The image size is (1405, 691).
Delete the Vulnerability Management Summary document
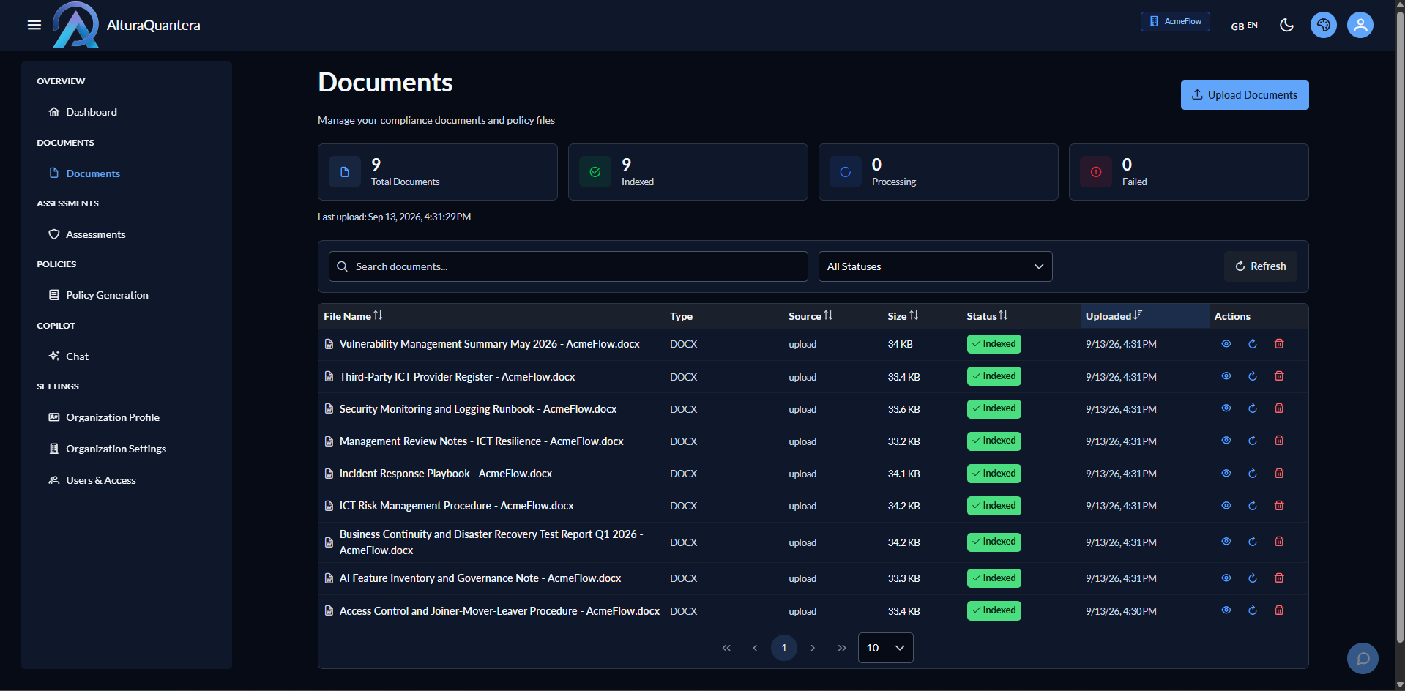pyautogui.click(x=1278, y=344)
